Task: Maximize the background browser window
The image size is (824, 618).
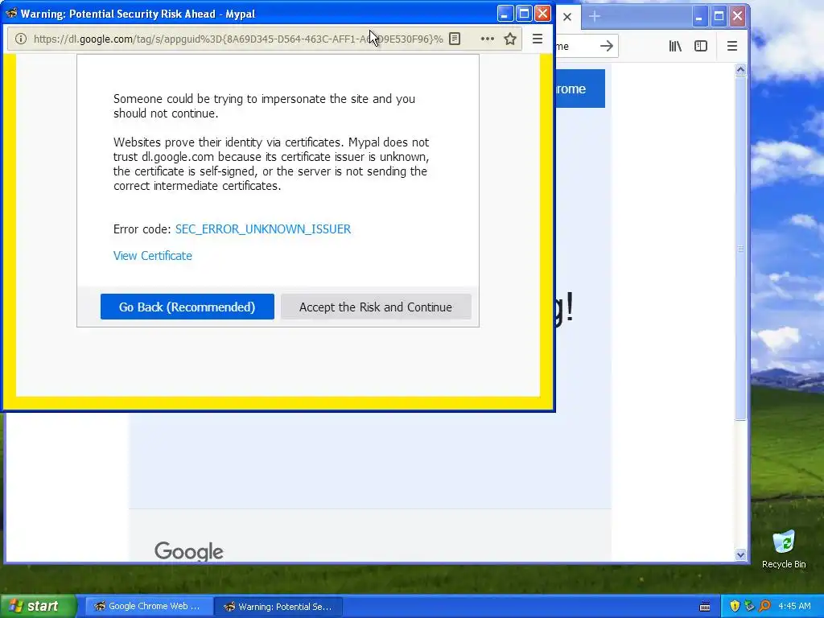Action: 719,17
